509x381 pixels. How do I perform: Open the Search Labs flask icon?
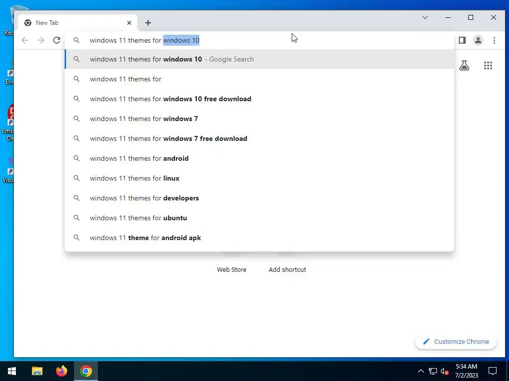[464, 65]
